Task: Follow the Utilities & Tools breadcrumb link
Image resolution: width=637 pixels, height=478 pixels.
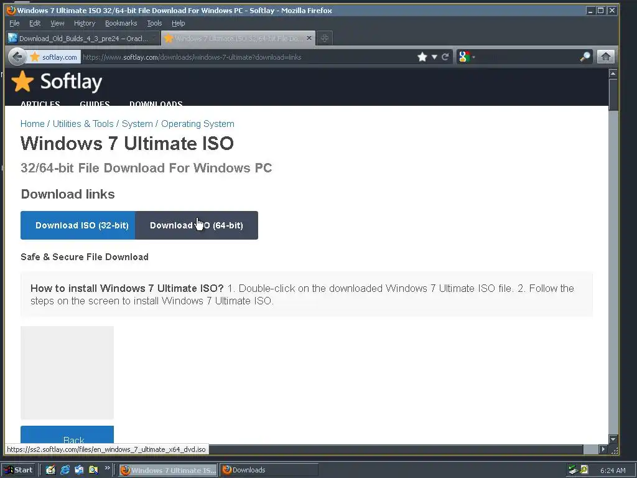Action: pos(83,124)
